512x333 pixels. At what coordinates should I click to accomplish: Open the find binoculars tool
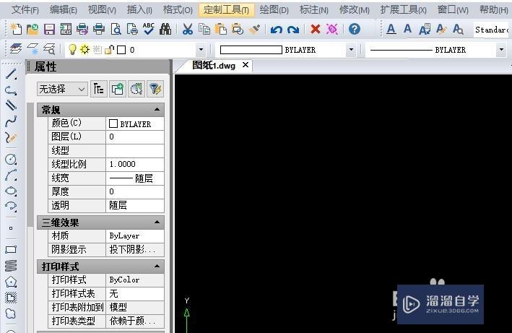pos(165,30)
